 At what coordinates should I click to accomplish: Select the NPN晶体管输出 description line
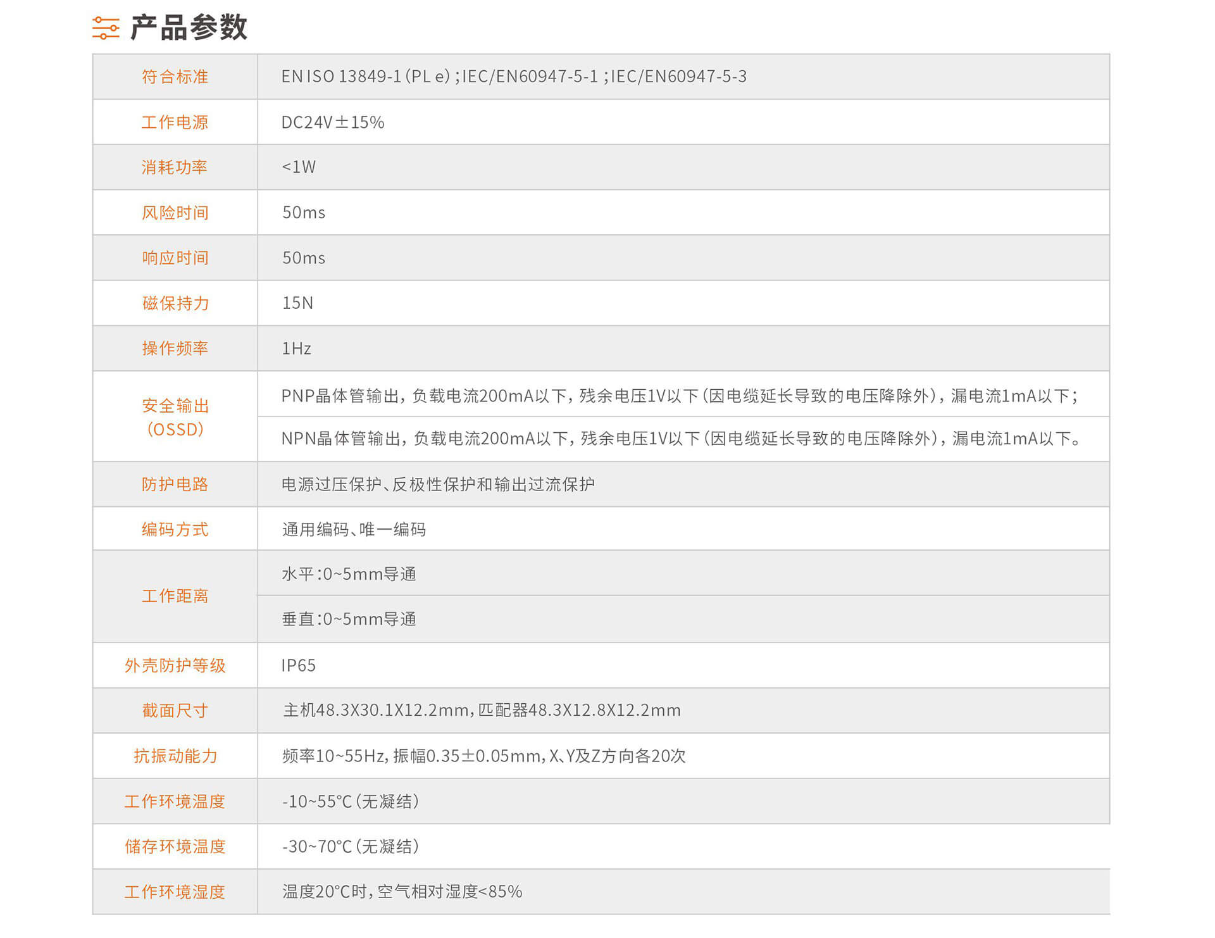(x=680, y=439)
